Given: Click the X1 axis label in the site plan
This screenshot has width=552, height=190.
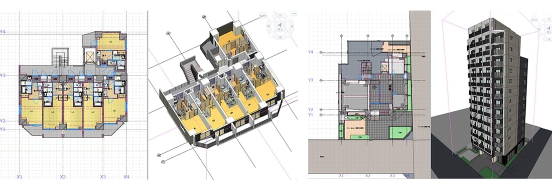Looking at the screenshot, I should tap(341, 175).
